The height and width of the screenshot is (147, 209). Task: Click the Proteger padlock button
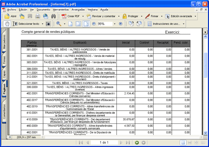pos(130,16)
